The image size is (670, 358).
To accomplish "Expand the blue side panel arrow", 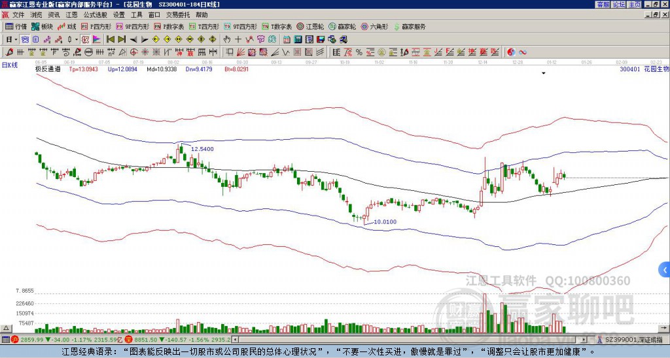I will (665, 270).
